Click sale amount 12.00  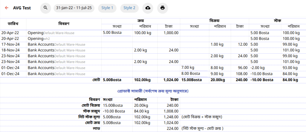(243, 45)
